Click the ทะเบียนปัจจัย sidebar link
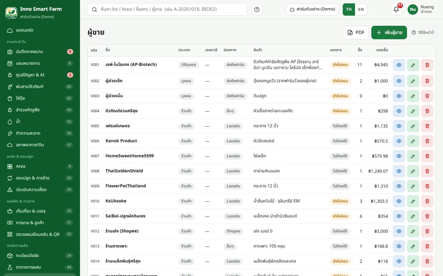The width and height of the screenshot is (443, 276). (40, 256)
